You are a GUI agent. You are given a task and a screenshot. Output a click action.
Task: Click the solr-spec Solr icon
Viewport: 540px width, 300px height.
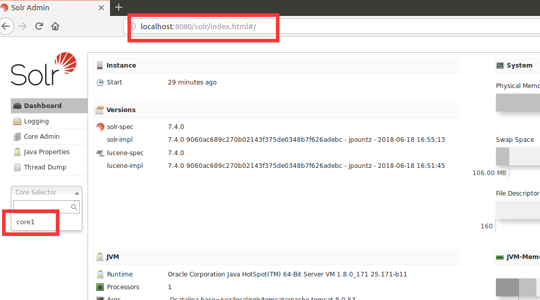(100, 127)
